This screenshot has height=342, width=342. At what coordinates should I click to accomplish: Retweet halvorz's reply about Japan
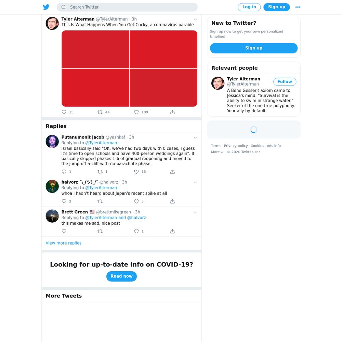(100, 201)
